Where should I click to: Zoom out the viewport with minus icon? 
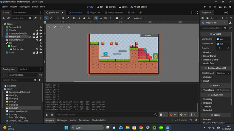click(55, 27)
